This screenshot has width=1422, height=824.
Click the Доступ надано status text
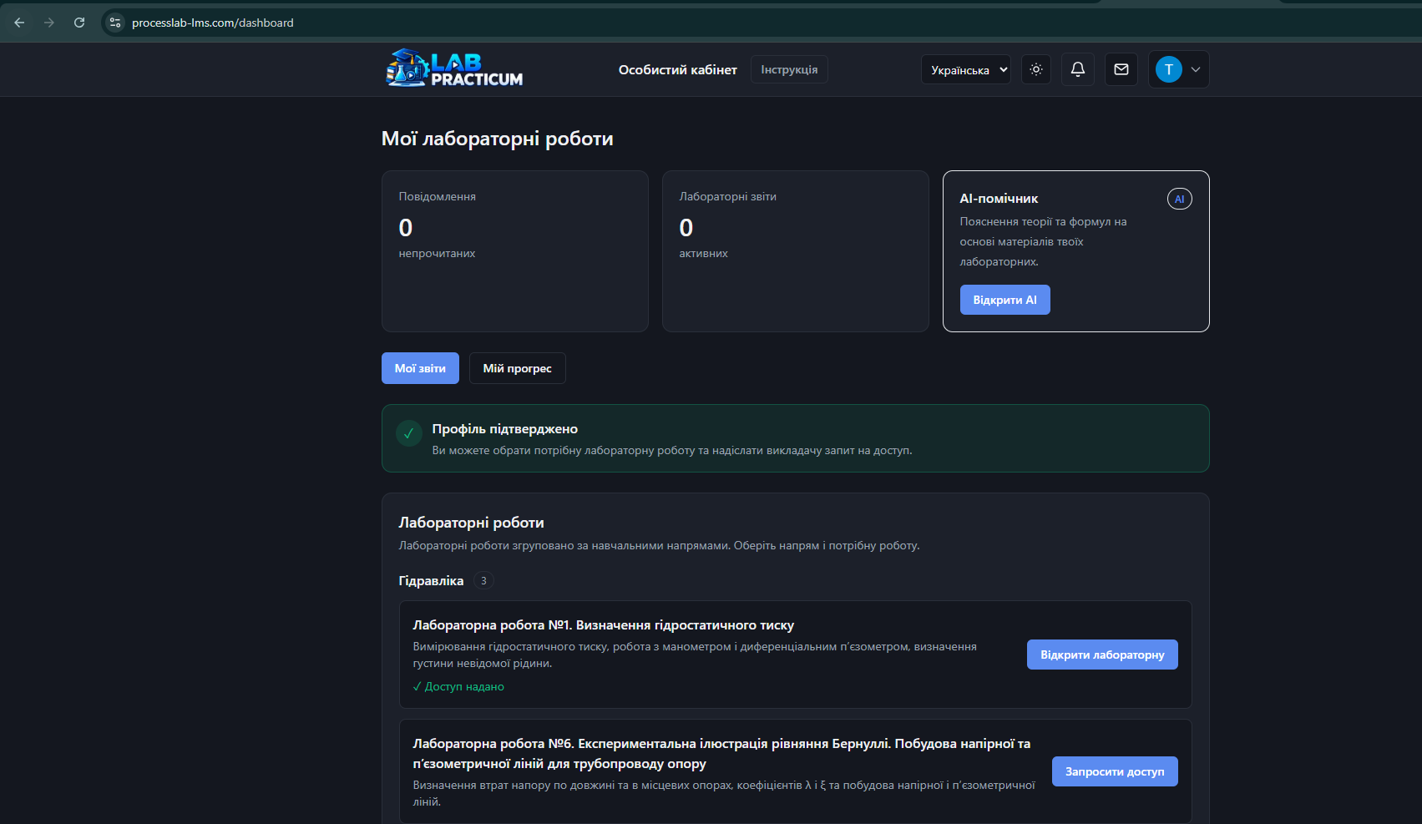coord(458,686)
